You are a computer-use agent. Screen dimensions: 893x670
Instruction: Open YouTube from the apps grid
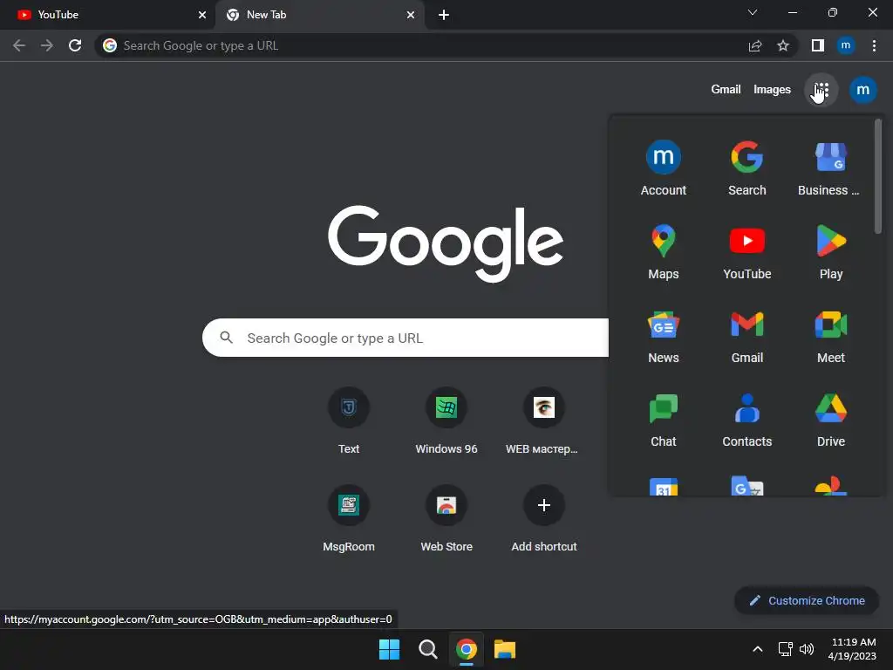click(746, 252)
